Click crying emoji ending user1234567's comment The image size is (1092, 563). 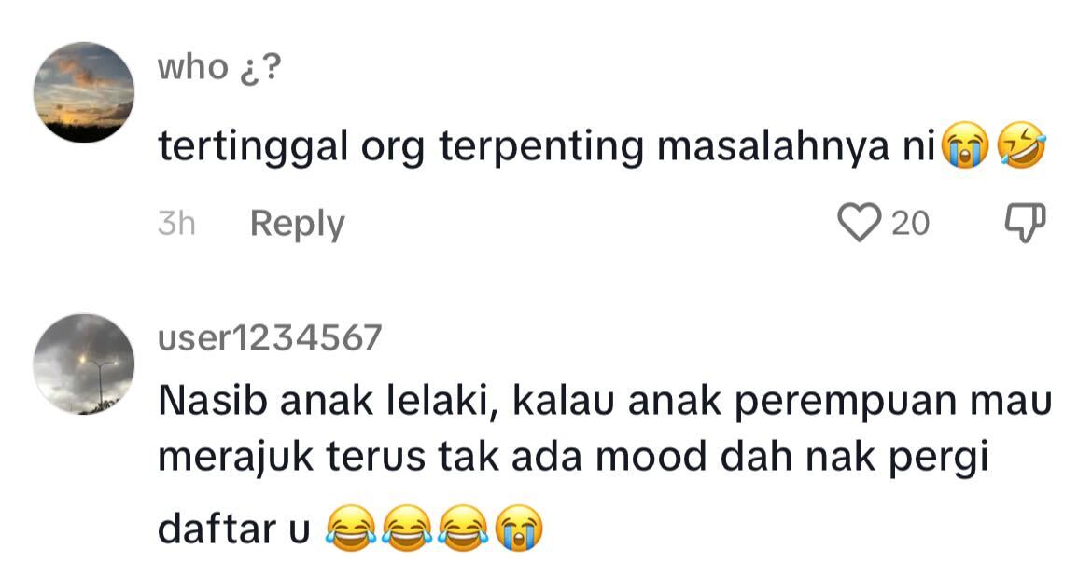(518, 529)
